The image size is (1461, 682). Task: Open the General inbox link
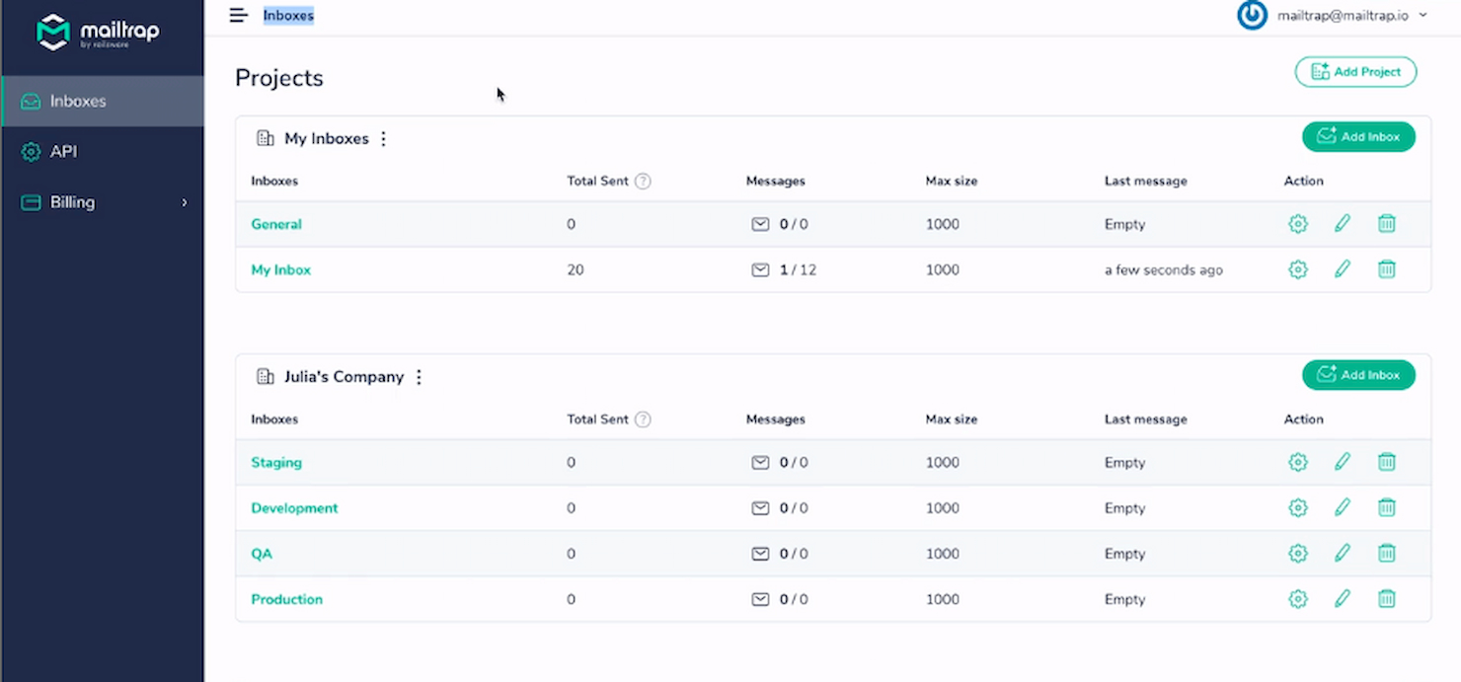click(275, 224)
